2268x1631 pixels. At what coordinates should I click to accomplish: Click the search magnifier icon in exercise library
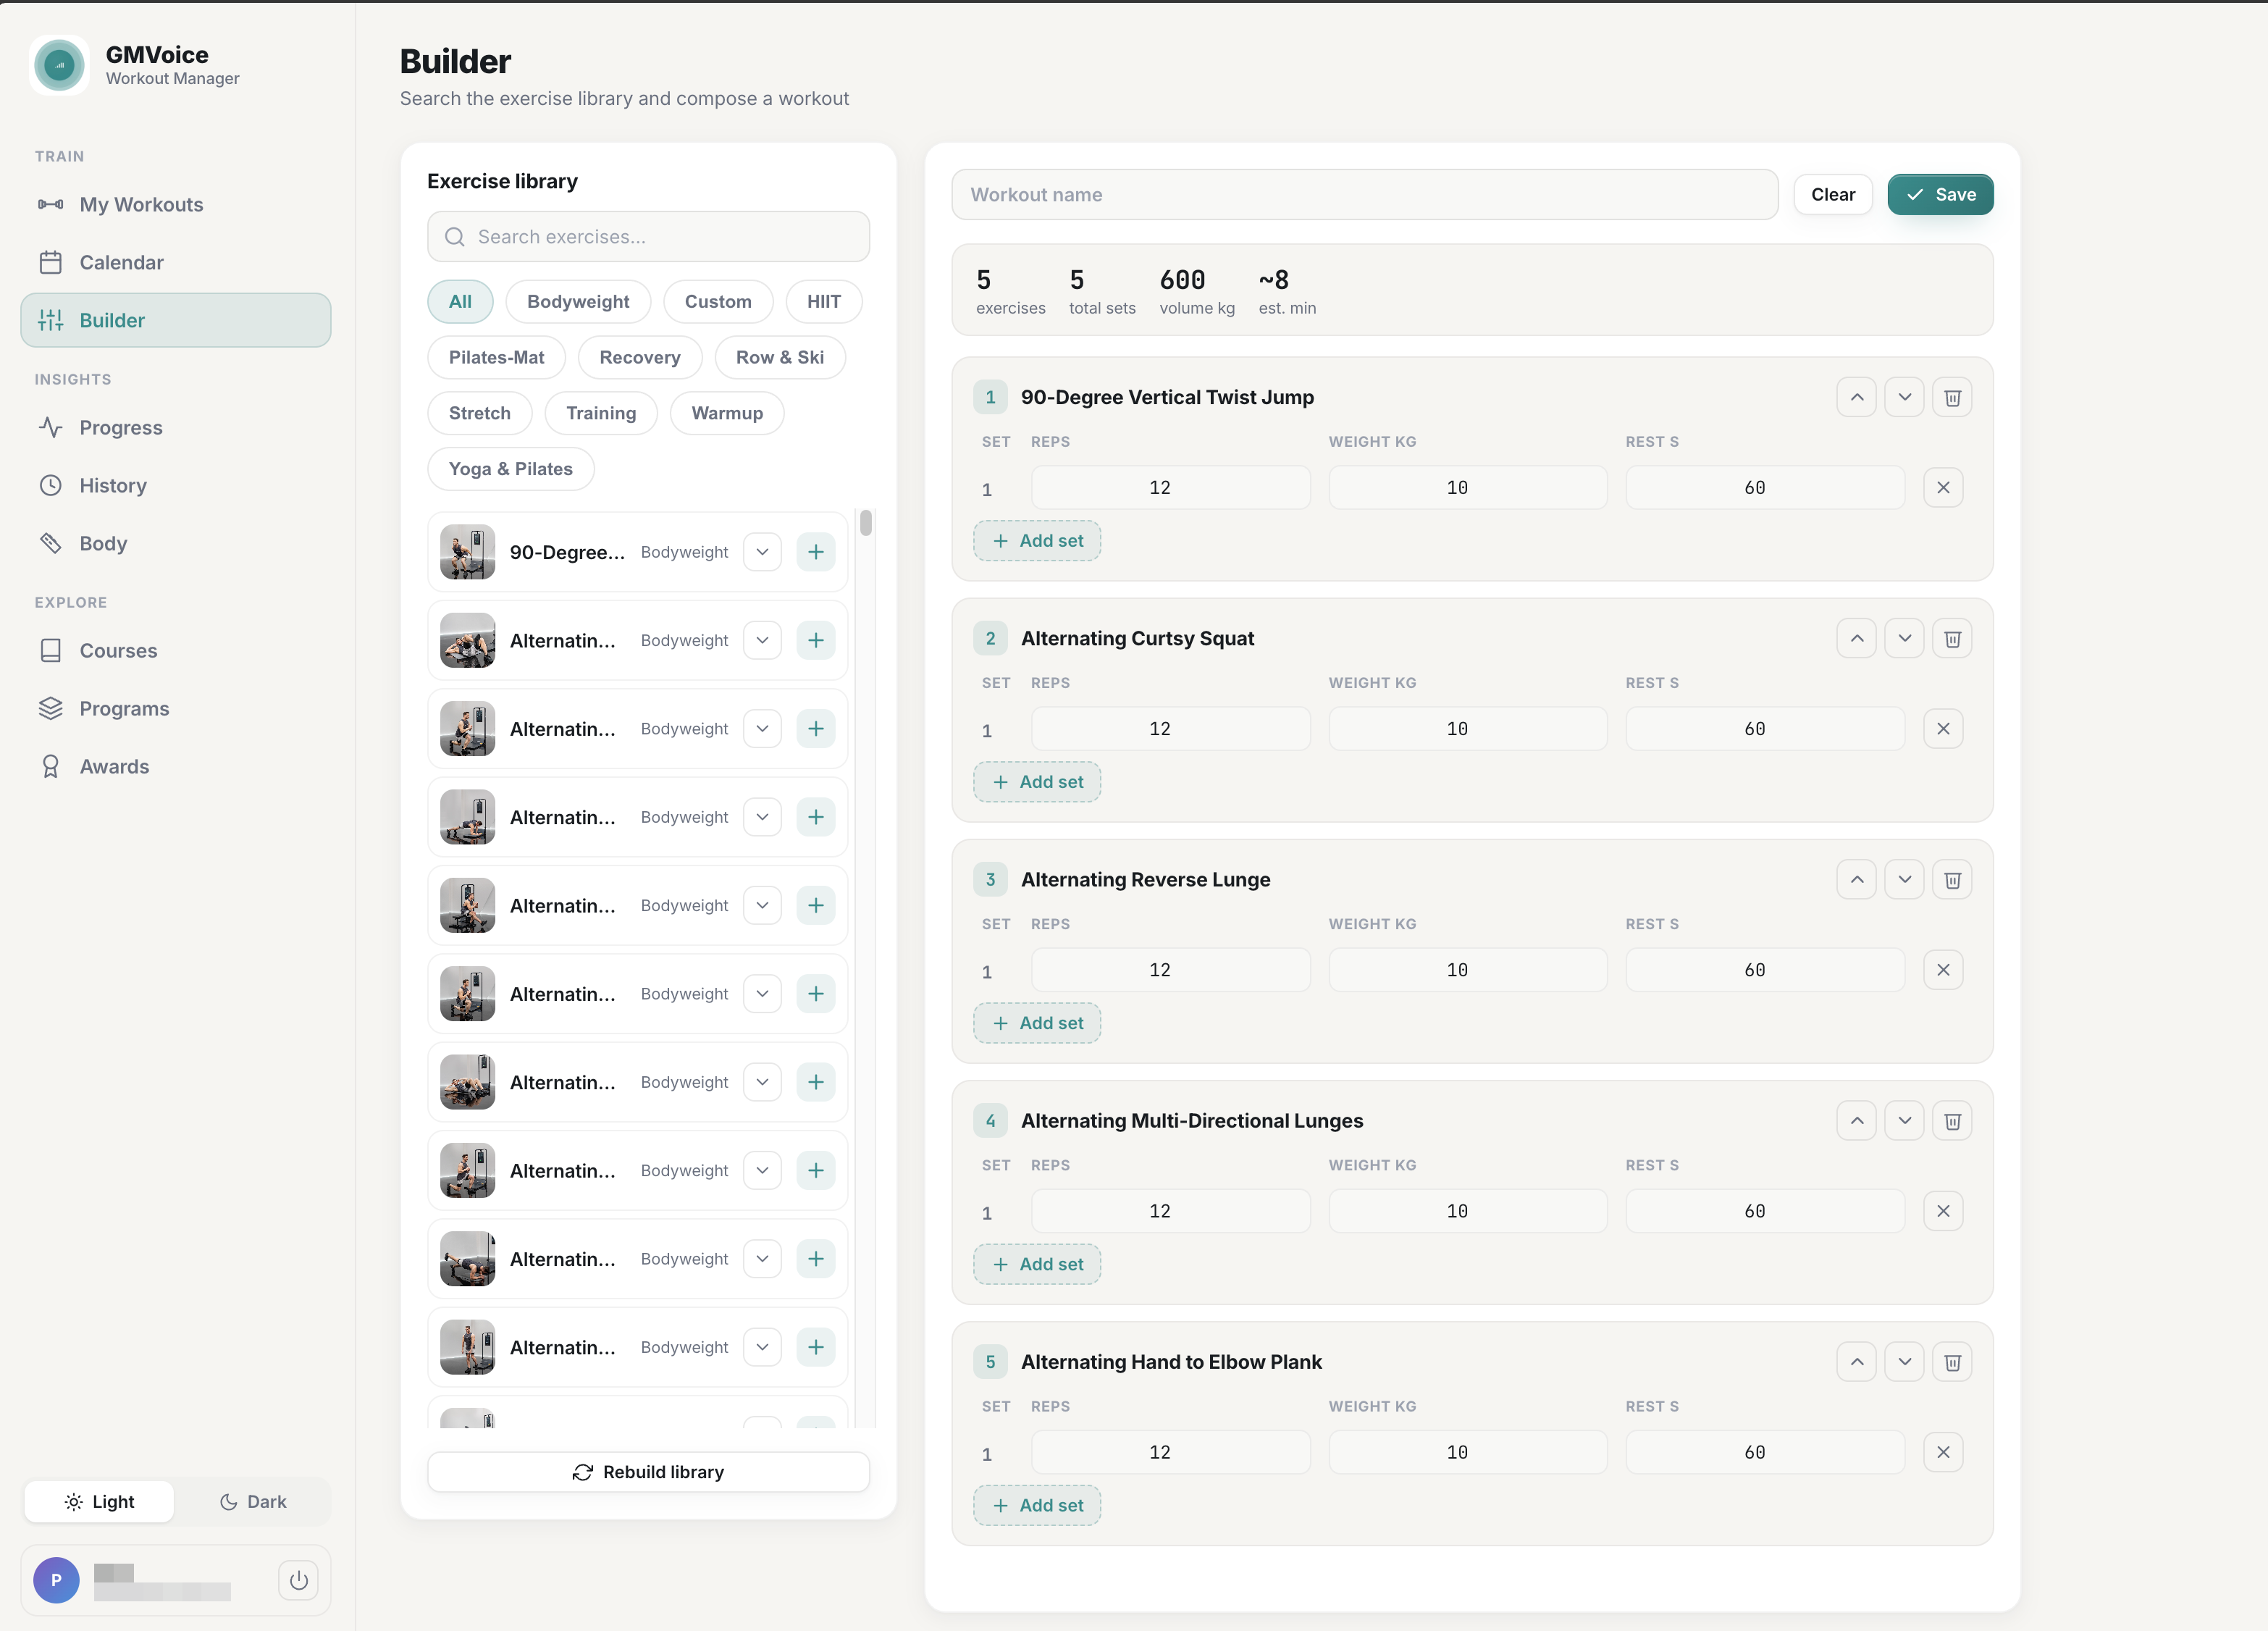coord(455,237)
